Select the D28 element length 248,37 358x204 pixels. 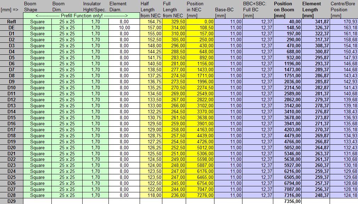(315, 195)
